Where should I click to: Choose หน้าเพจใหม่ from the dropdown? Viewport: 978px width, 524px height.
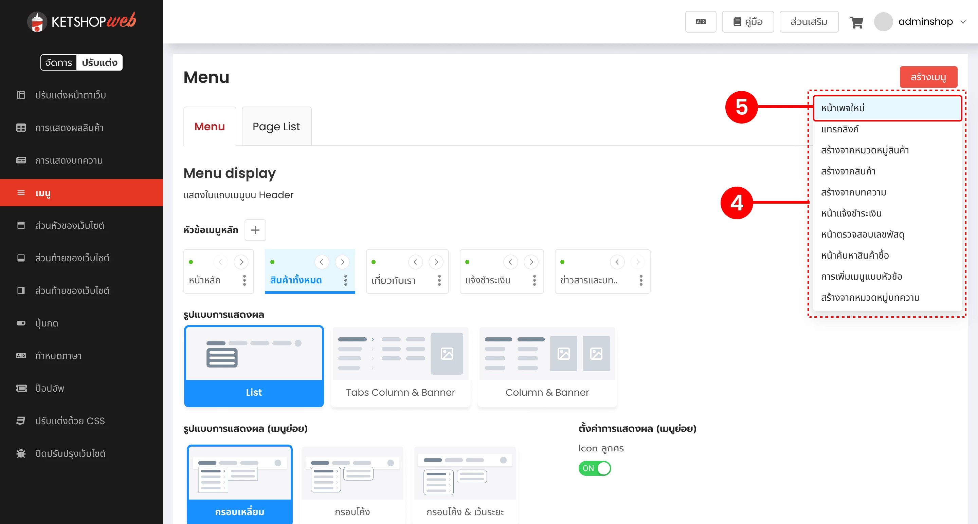coord(887,108)
